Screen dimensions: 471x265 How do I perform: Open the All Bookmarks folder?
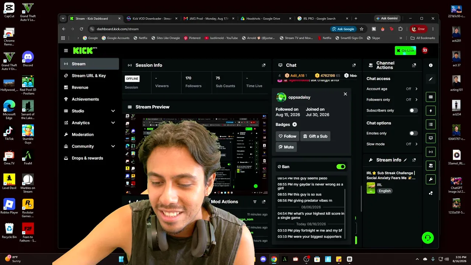click(x=423, y=38)
